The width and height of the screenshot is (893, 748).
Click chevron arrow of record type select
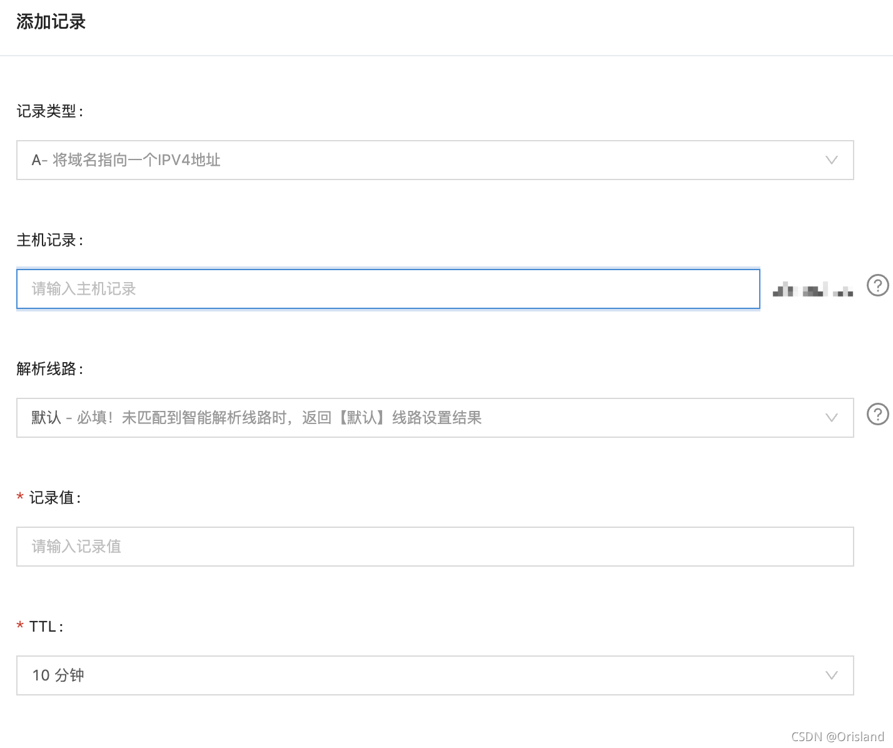[831, 160]
